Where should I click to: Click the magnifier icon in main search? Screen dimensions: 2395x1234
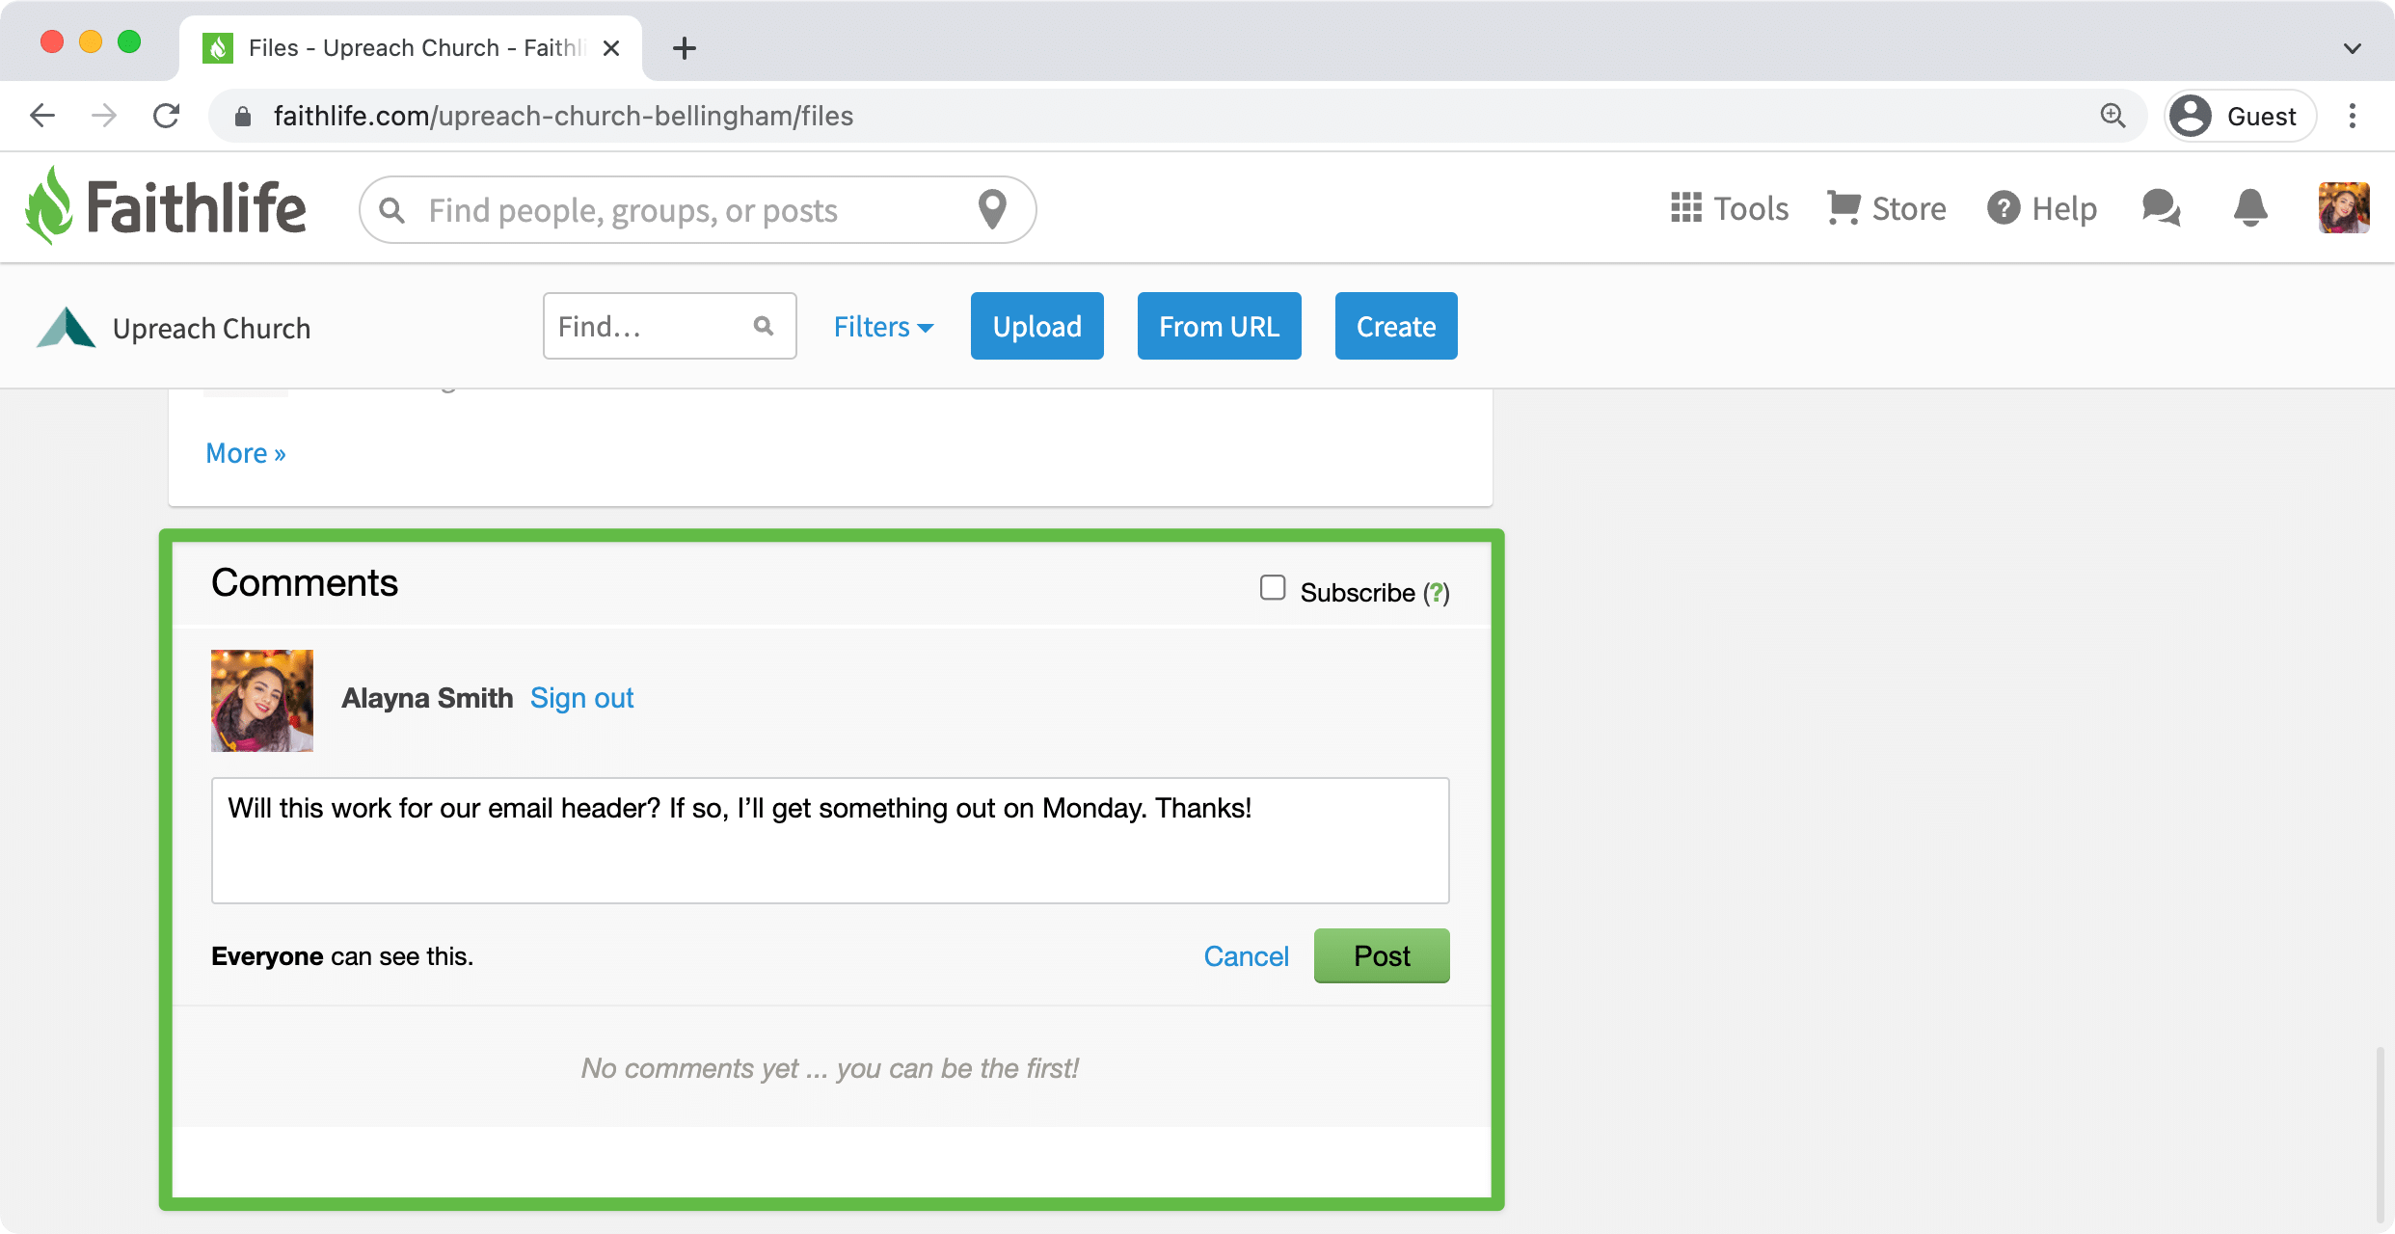[391, 209]
